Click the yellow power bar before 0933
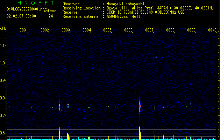Viewport: 220px width, 140px height. tap(59, 134)
